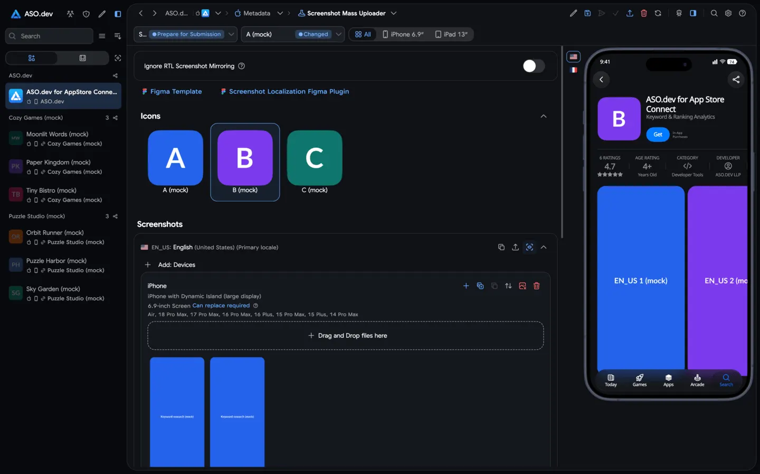Collapse the EN_US locale section chevron
The width and height of the screenshot is (760, 474).
click(x=544, y=247)
